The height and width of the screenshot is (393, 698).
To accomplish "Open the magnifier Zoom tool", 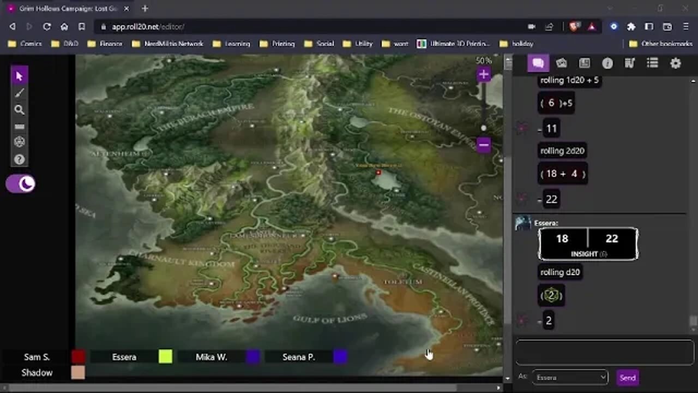I will pos(20,110).
